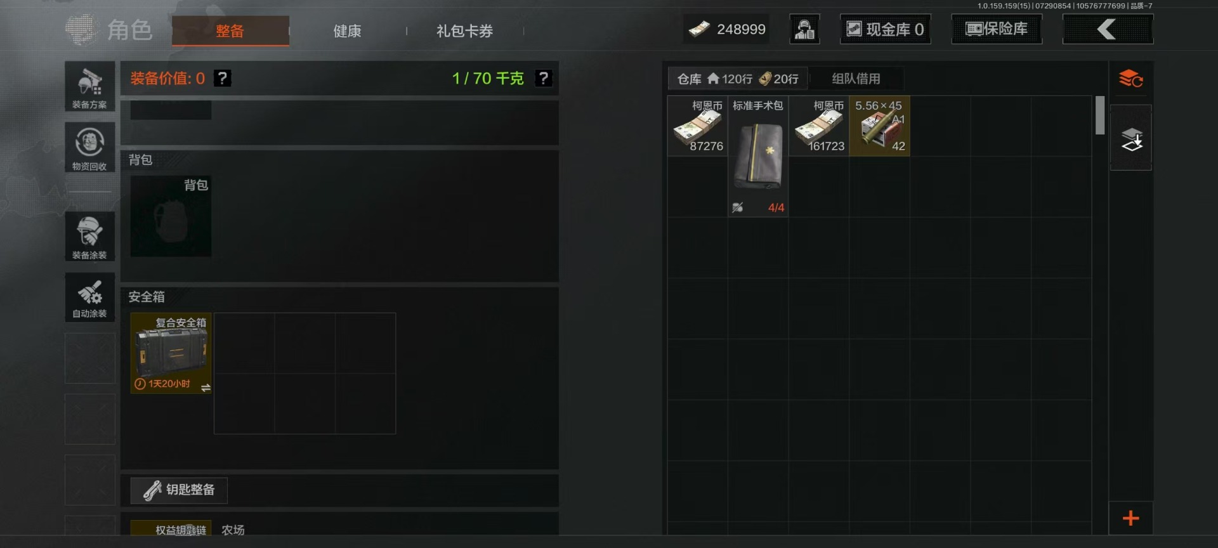Screen dimensions: 1218x548
Task: Open the 装备方案 loadout preset icon
Action: click(x=89, y=86)
